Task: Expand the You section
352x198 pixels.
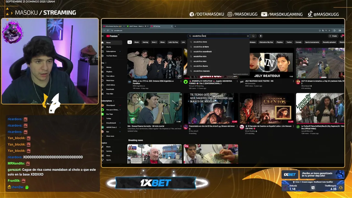Action: point(104,63)
